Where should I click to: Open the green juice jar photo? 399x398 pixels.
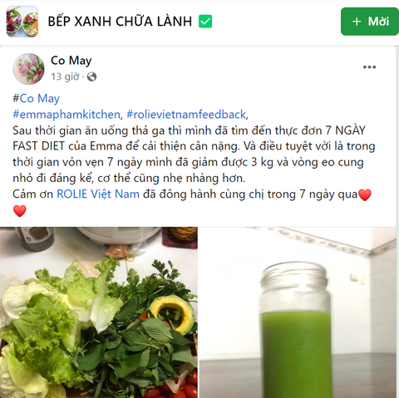[298, 312]
